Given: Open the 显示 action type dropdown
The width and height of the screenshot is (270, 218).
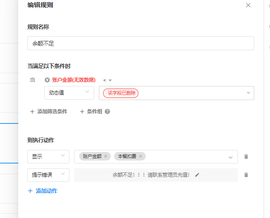Looking at the screenshot, I should pos(48,157).
